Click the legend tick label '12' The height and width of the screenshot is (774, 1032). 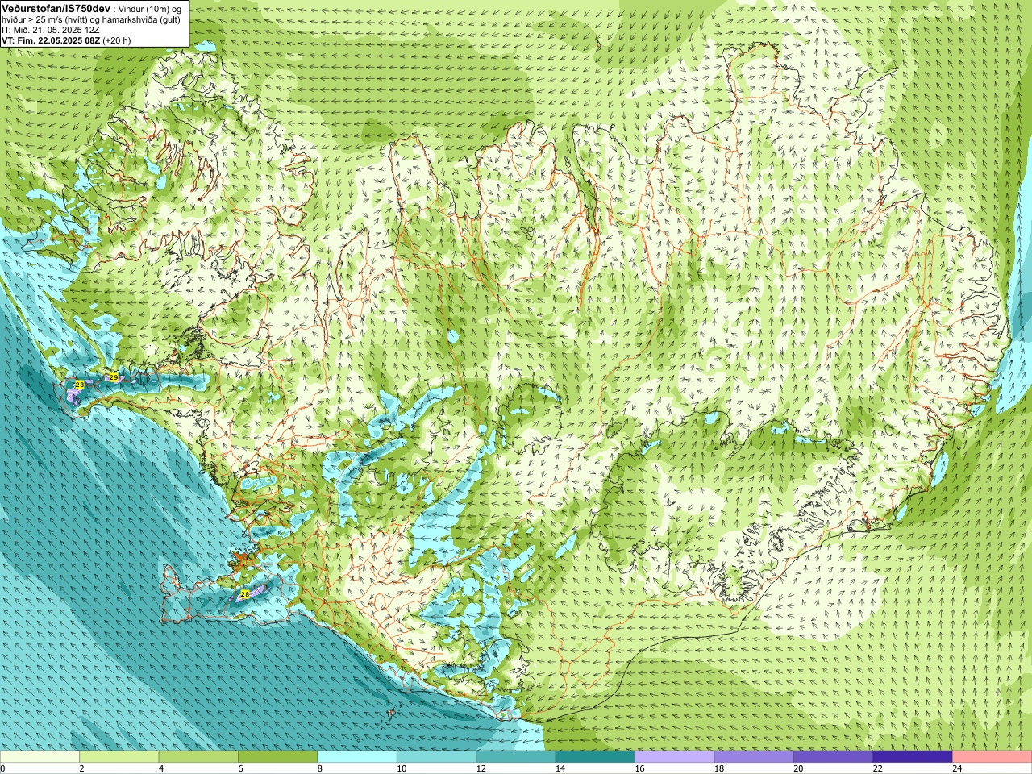click(481, 768)
